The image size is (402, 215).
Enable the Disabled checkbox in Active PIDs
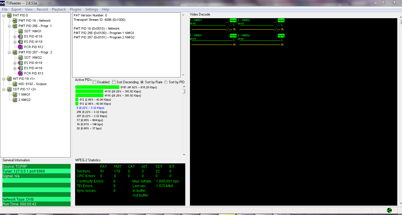tap(95, 82)
